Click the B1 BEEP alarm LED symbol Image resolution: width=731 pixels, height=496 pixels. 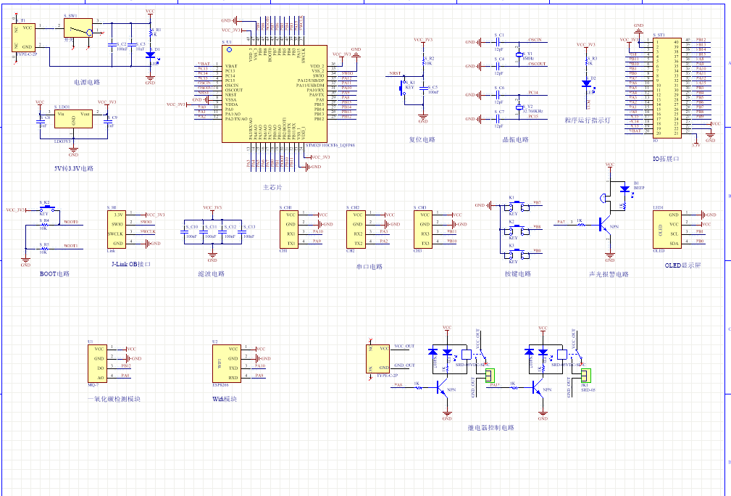click(625, 189)
